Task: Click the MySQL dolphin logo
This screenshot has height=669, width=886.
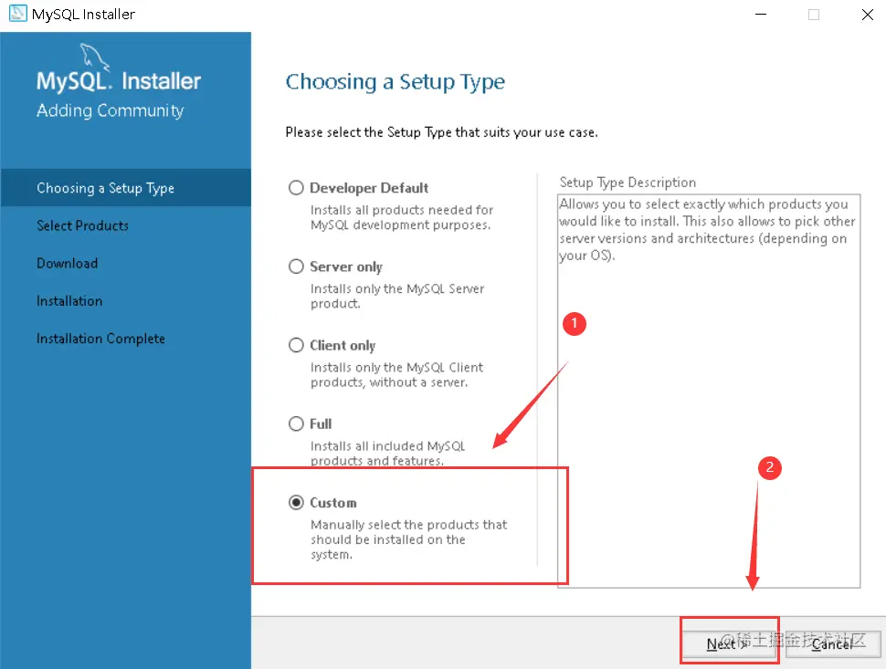Action: pos(94,57)
